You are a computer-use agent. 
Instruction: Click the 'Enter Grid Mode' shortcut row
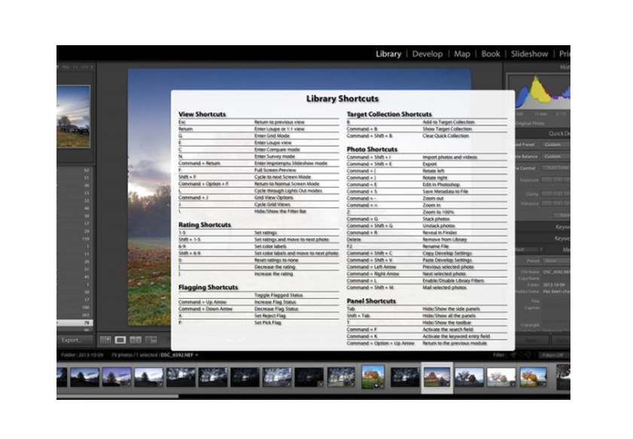pyautogui.click(x=258, y=136)
